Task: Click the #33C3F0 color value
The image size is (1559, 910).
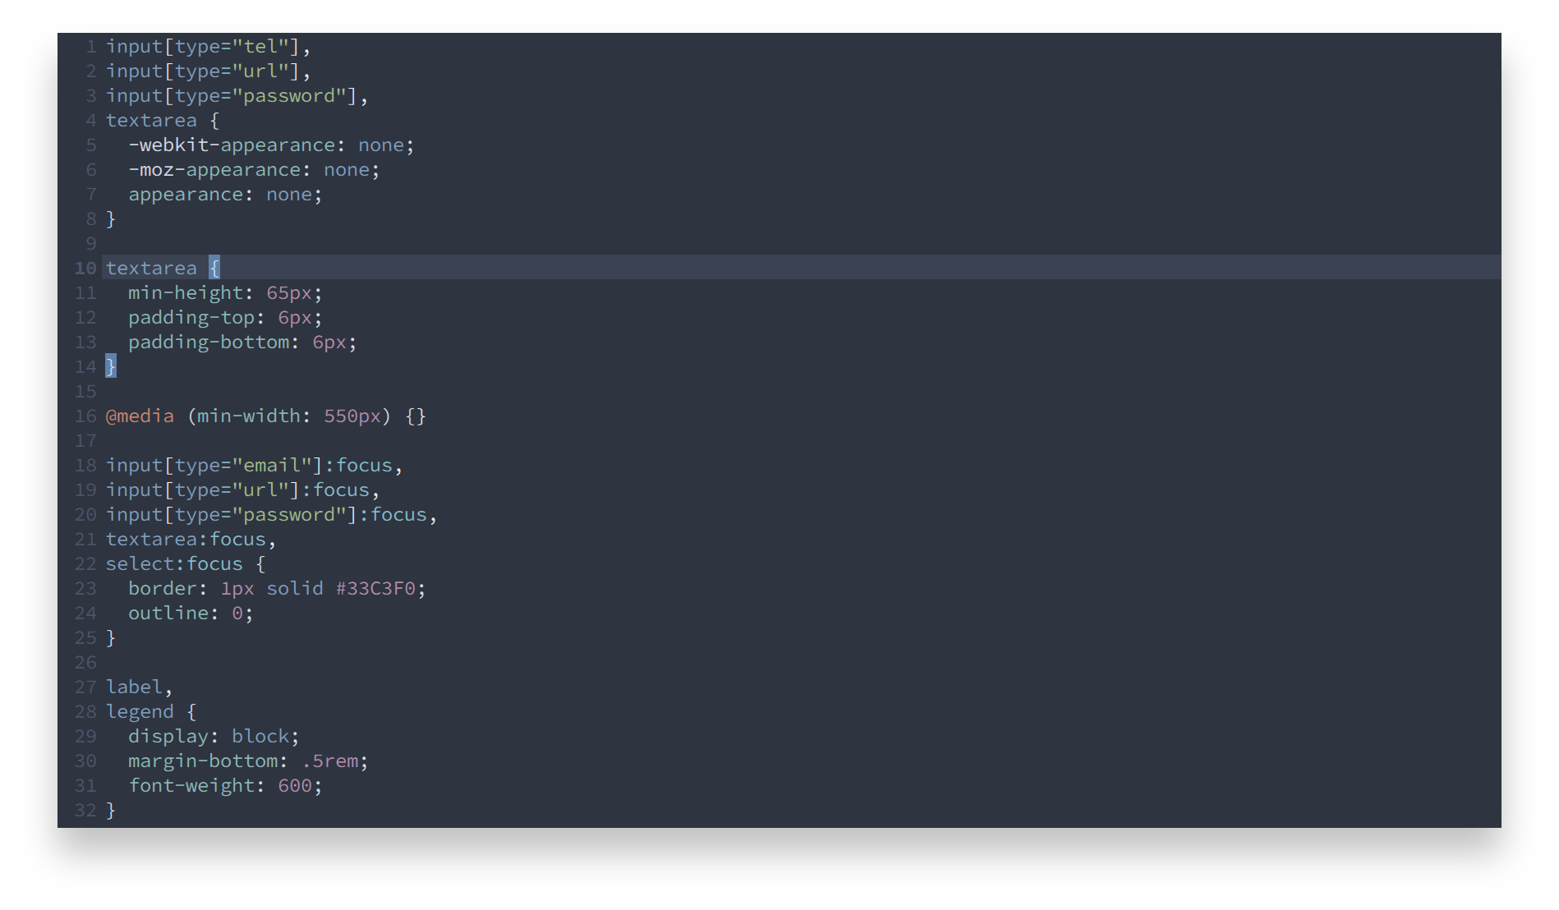Action: click(375, 589)
